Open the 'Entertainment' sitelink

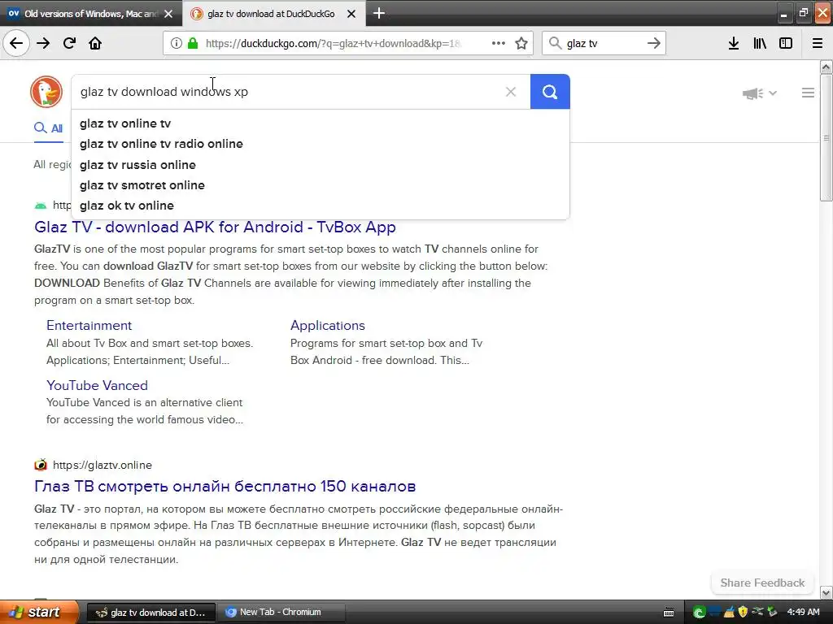click(89, 325)
